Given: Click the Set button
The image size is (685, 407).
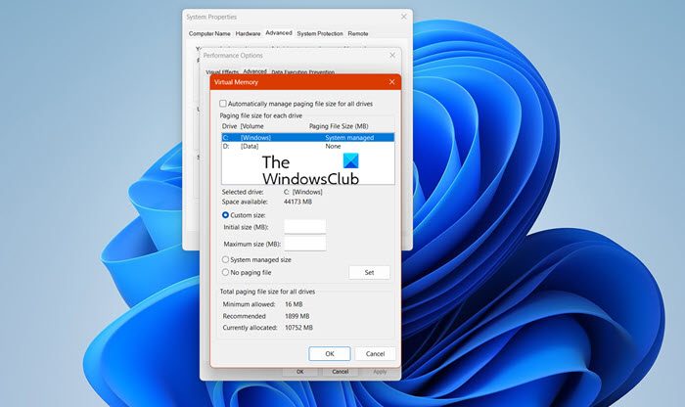Looking at the screenshot, I should tap(369, 272).
